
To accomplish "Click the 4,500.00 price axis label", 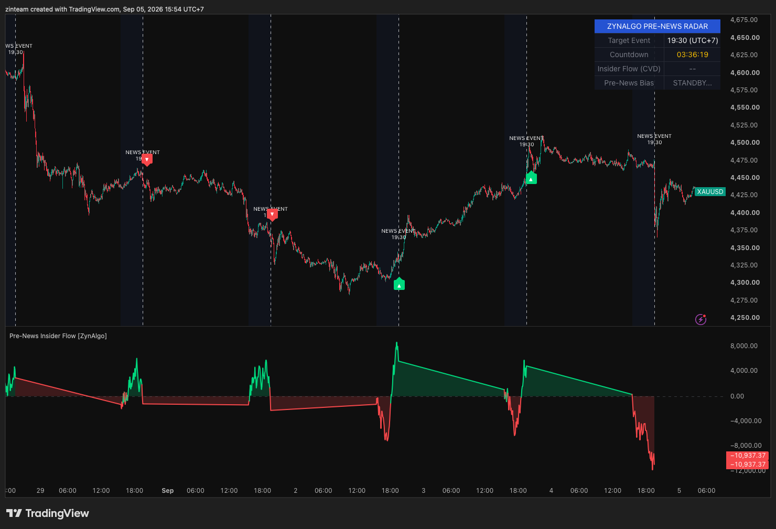I will click(745, 143).
